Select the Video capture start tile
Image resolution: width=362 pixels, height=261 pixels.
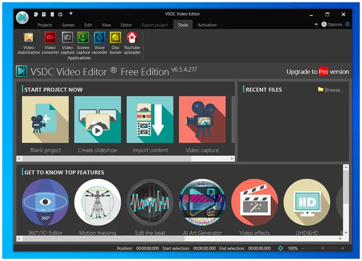coord(202,125)
